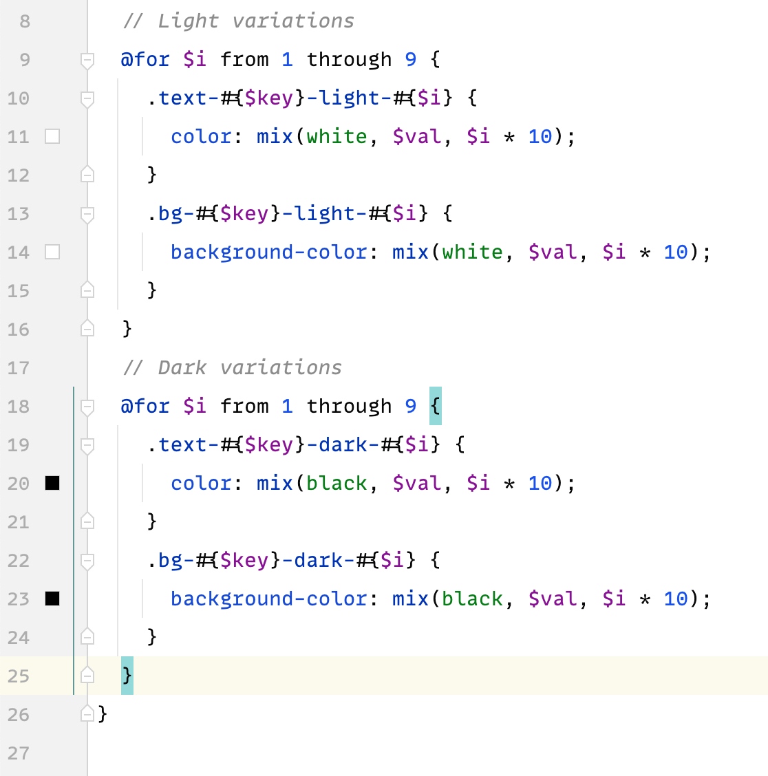Viewport: 768px width, 776px height.
Task: Click '$val' variable on line 14
Action: click(x=553, y=252)
